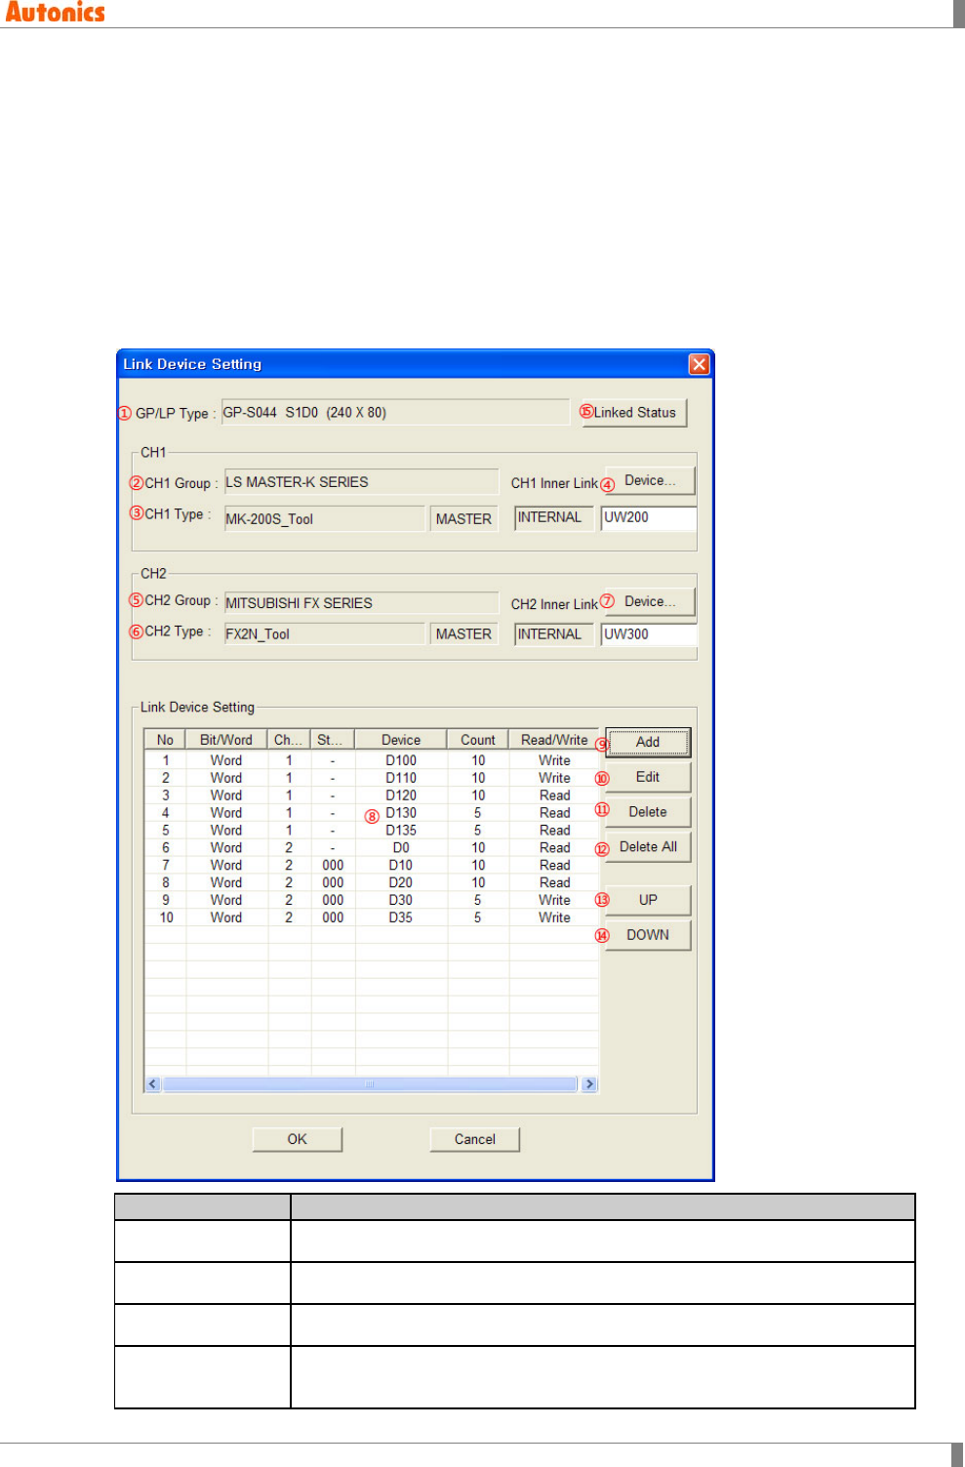965x1467 pixels.
Task: Click the horizontal scrollbar thumb
Action: click(x=371, y=1084)
